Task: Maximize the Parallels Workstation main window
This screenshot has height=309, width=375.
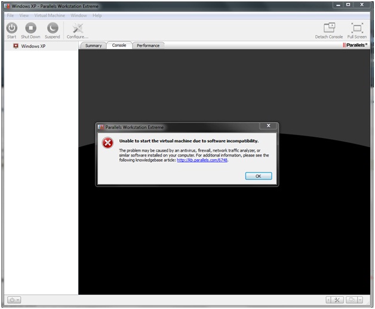Action: pos(348,5)
